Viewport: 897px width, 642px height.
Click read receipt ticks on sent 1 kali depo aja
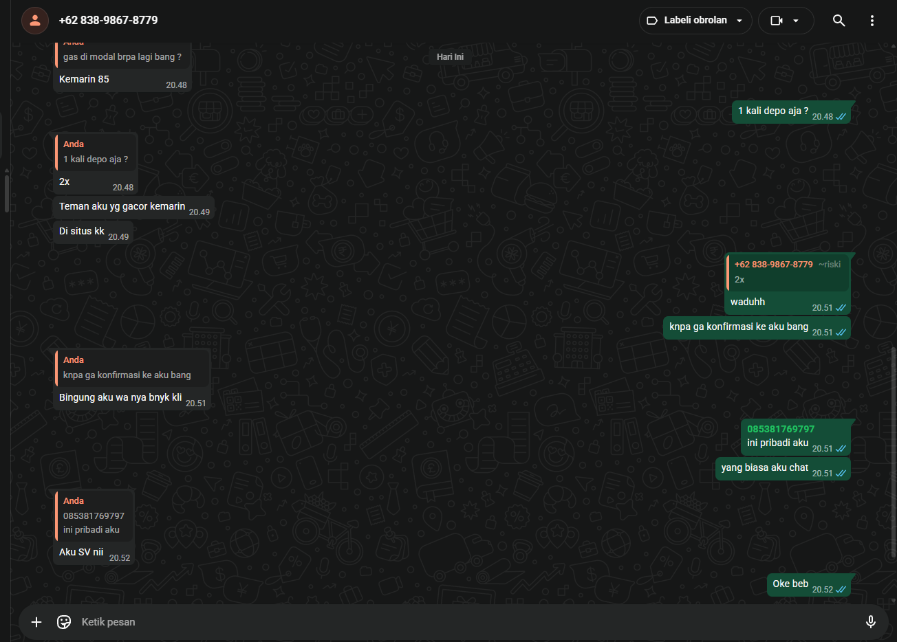tap(841, 117)
